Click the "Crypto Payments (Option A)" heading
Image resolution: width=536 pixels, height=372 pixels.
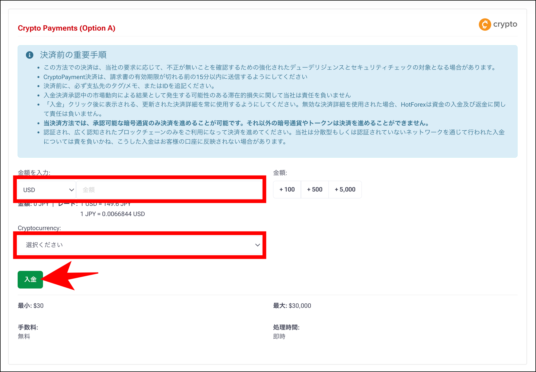click(66, 28)
